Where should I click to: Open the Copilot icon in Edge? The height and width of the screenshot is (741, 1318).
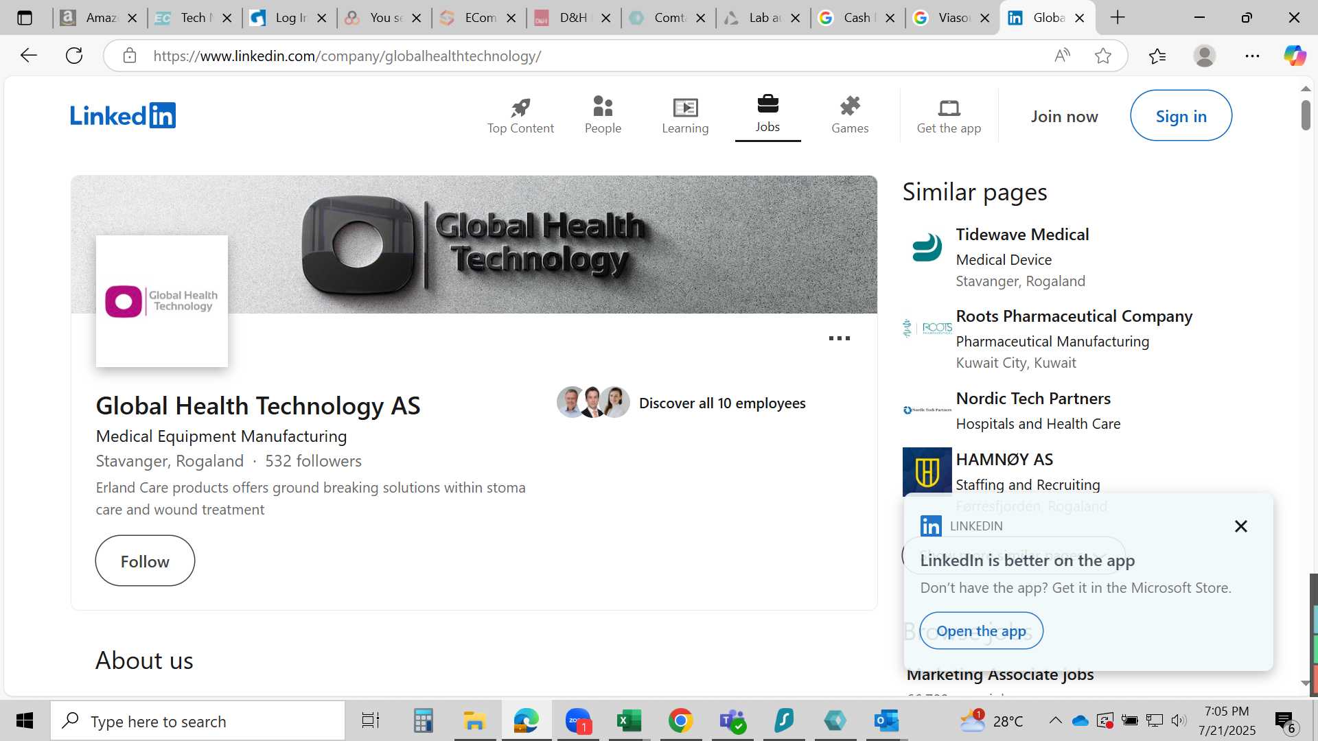(1295, 56)
